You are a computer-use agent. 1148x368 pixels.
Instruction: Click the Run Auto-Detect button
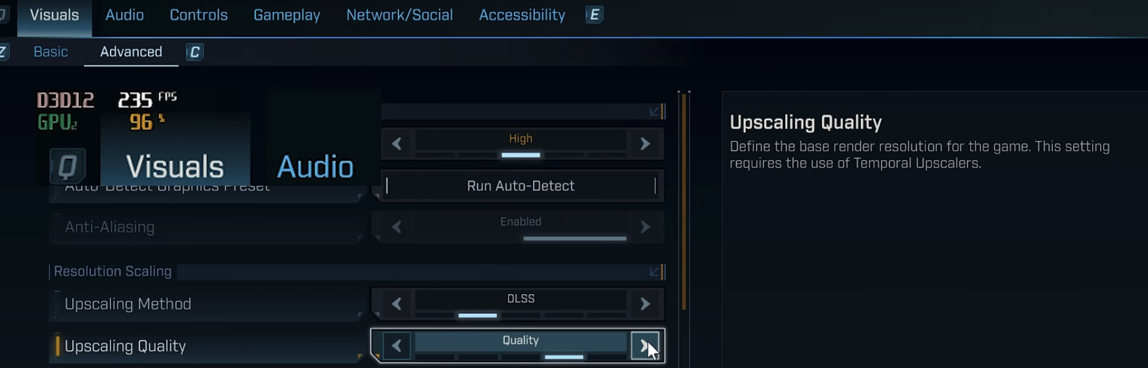click(x=520, y=186)
